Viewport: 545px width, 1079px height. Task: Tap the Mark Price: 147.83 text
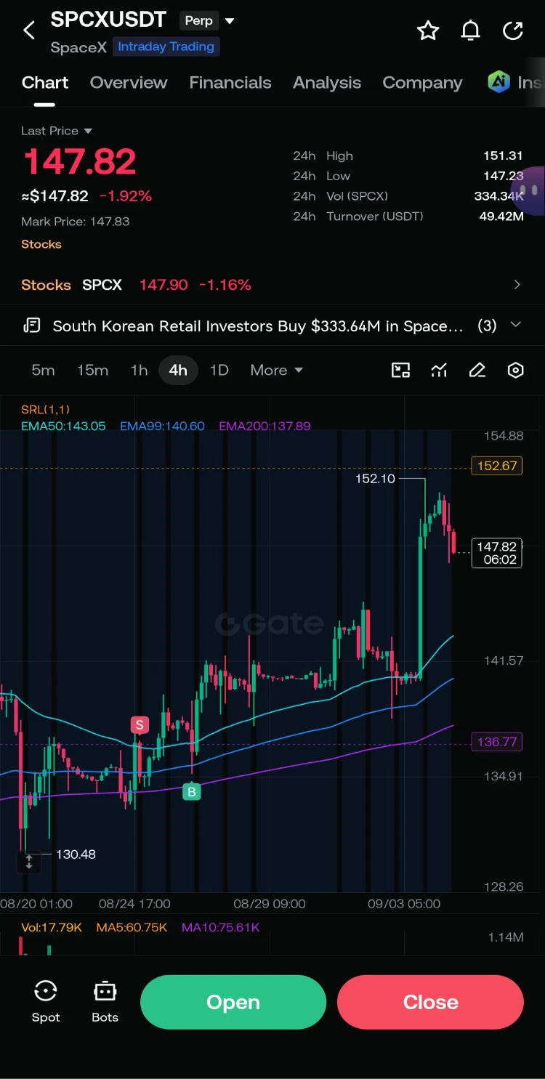[x=76, y=222]
